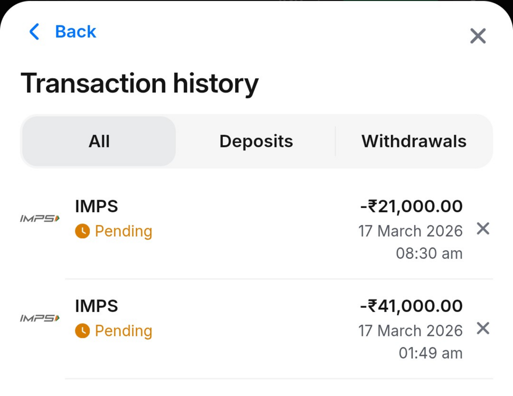Click Pending status of ₹41,000 transaction
This screenshot has height=396, width=513.
[123, 331]
